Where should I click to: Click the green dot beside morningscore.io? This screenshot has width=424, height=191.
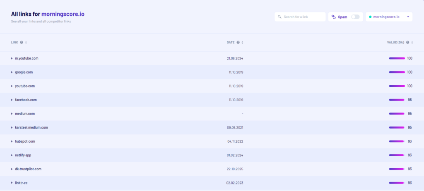[370, 17]
